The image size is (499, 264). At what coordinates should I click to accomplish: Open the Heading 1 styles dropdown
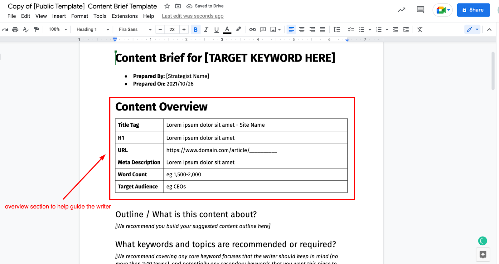click(x=93, y=29)
